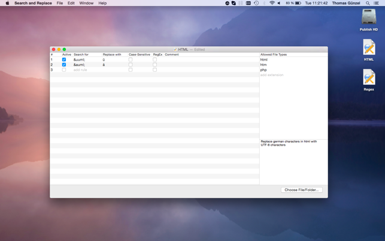Select the HTML document desktop icon

coord(369,47)
